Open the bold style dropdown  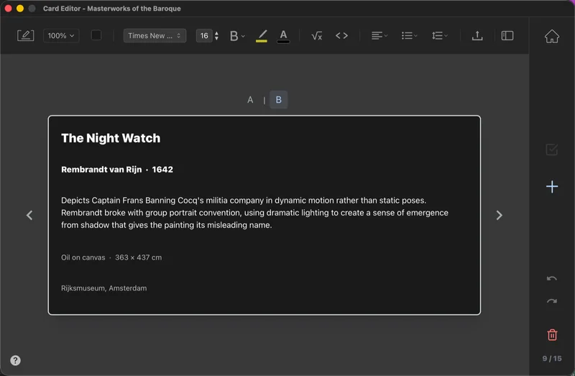[237, 35]
